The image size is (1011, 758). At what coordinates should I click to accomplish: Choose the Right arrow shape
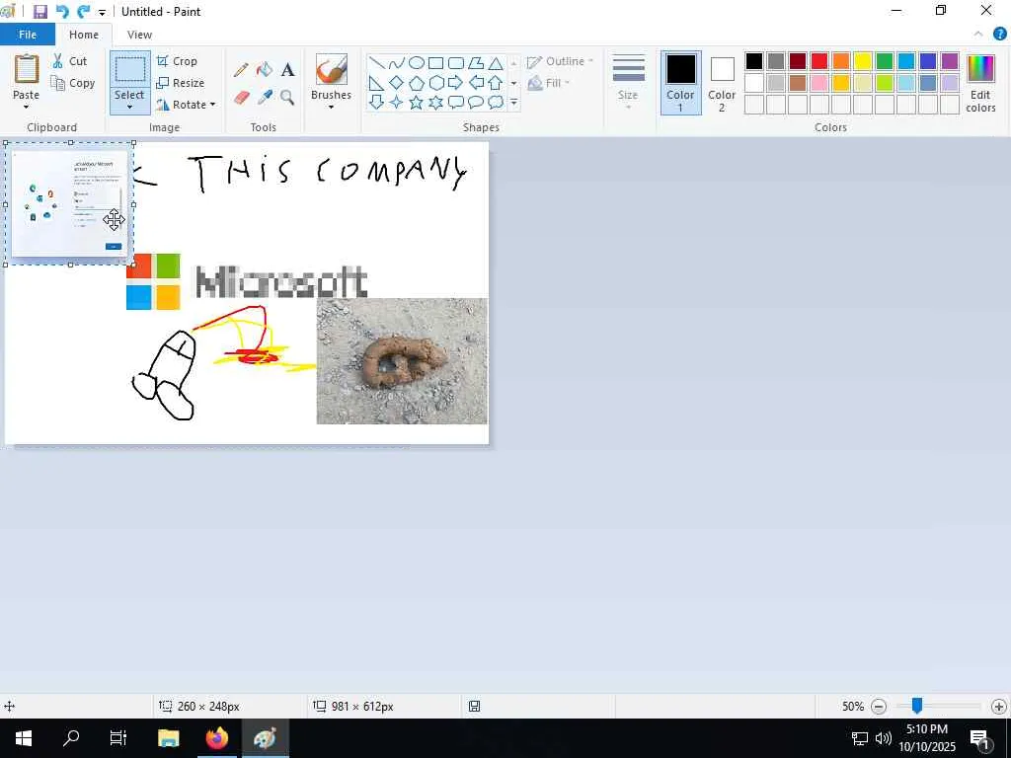point(456,83)
